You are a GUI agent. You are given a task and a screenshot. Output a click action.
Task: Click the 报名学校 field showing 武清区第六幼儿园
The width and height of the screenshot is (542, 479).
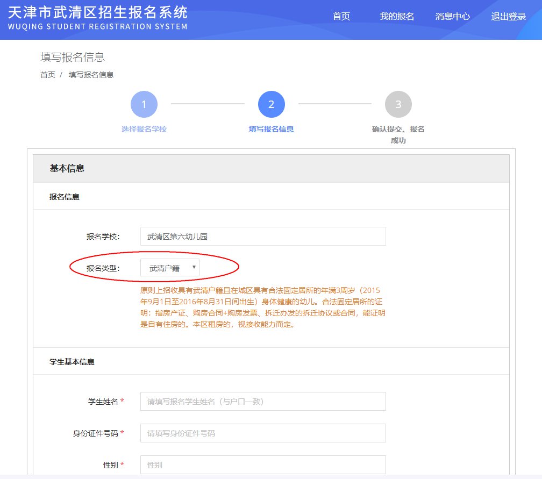coord(263,237)
